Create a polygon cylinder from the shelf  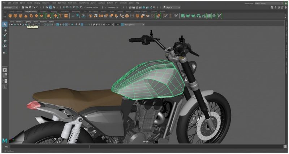point(21,16)
